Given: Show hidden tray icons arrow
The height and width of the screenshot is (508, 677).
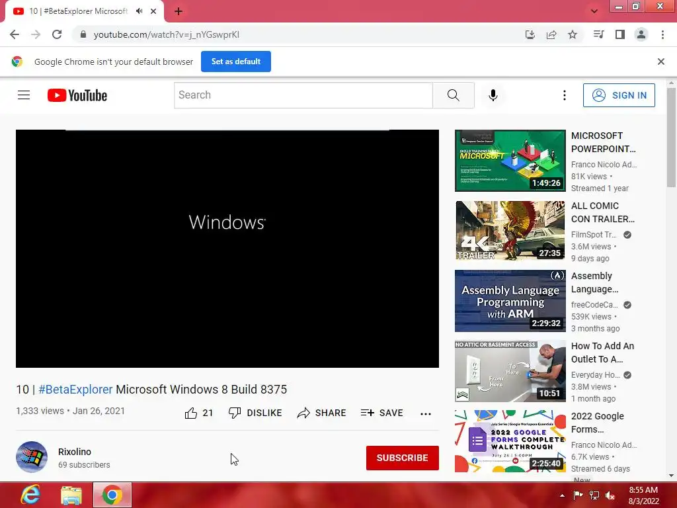Looking at the screenshot, I should tap(562, 495).
